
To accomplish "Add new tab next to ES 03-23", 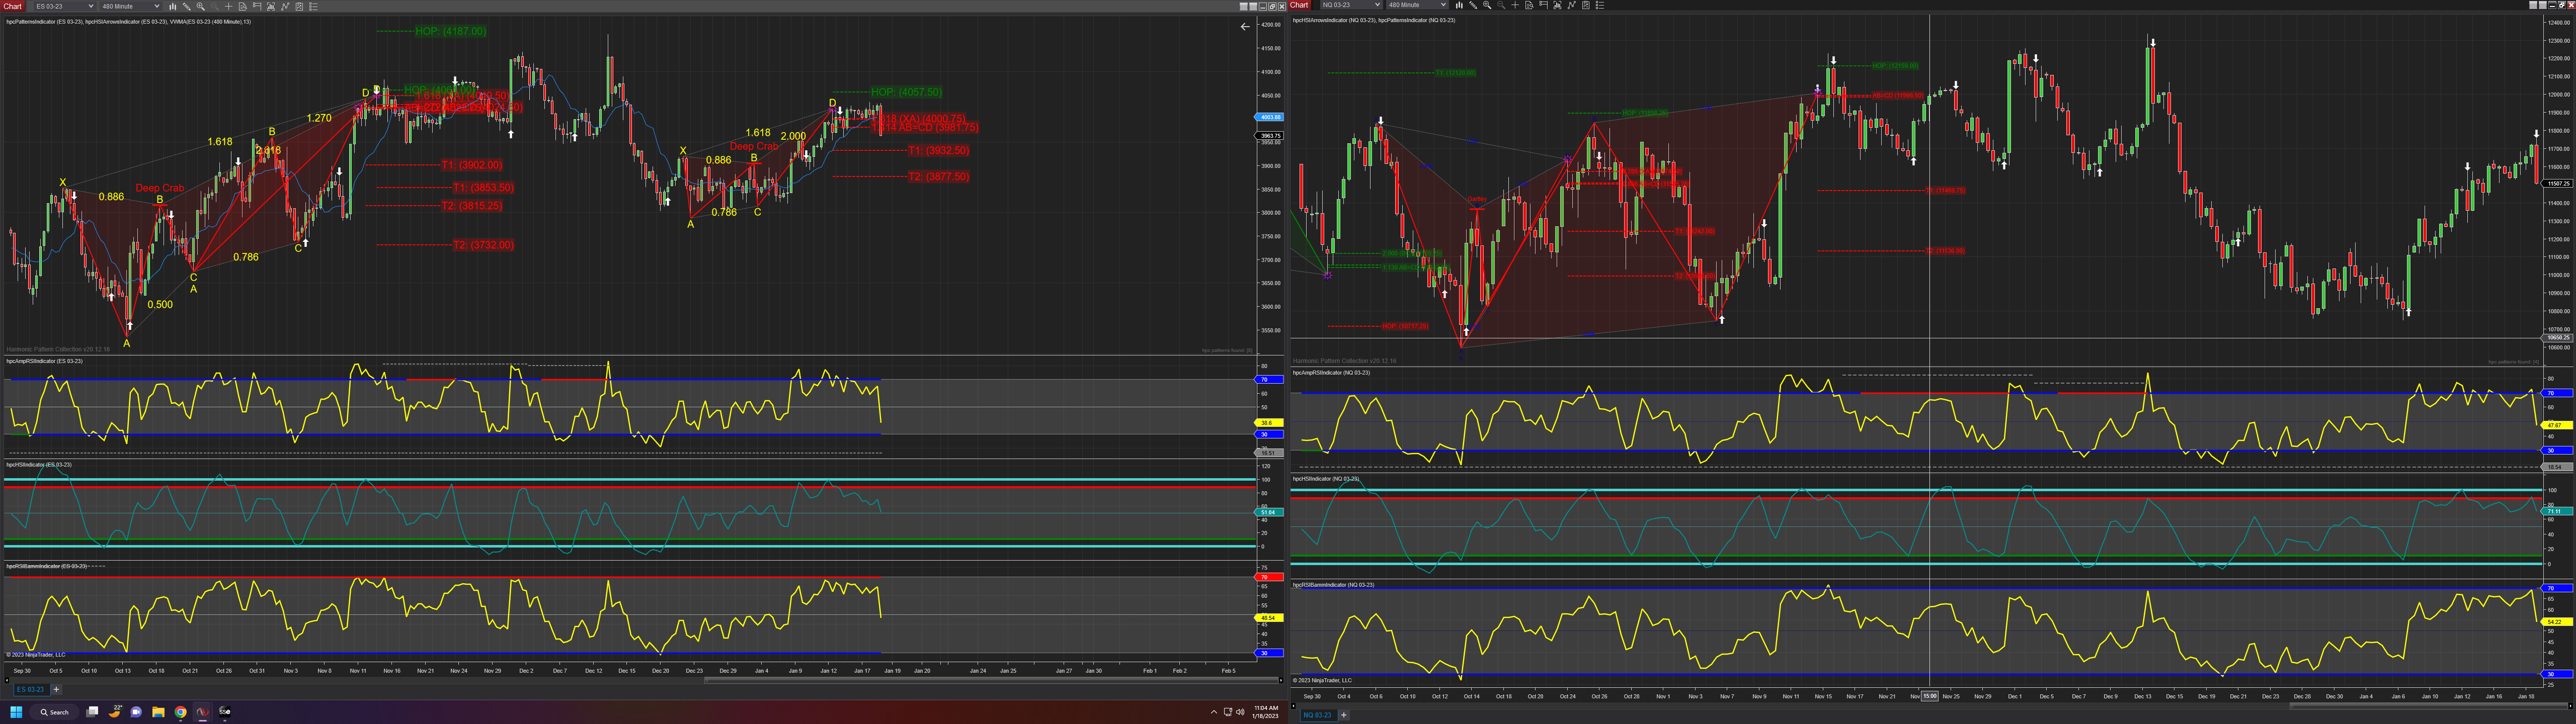I will coord(56,689).
